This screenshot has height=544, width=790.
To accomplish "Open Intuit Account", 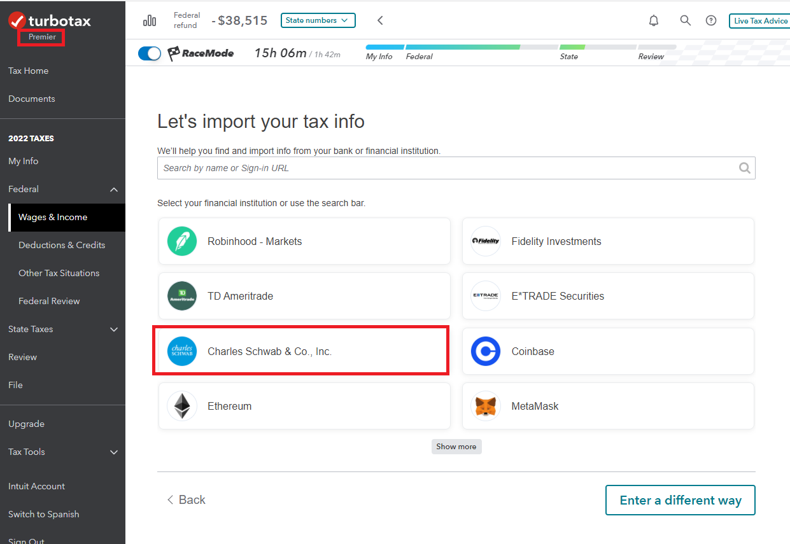I will pos(37,486).
